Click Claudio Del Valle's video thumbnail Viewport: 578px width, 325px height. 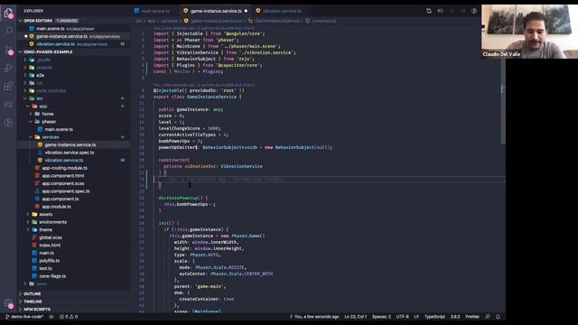click(x=529, y=32)
